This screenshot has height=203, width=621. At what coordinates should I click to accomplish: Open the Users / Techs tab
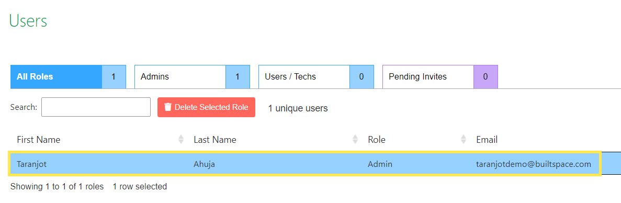pyautogui.click(x=316, y=77)
